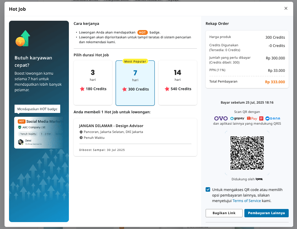Enable the Terms of Service agreement checkbox
This screenshot has width=297, height=229.
(208, 189)
